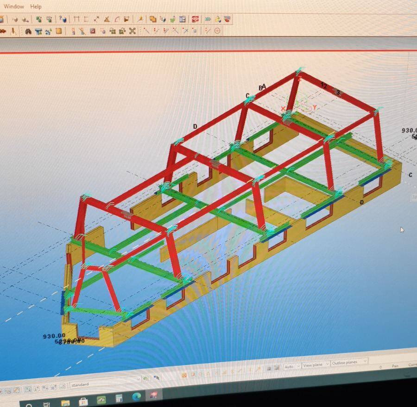This screenshot has width=417, height=407.
Task: Click the green icon after the standard filter dropdown
Action: click(146, 378)
